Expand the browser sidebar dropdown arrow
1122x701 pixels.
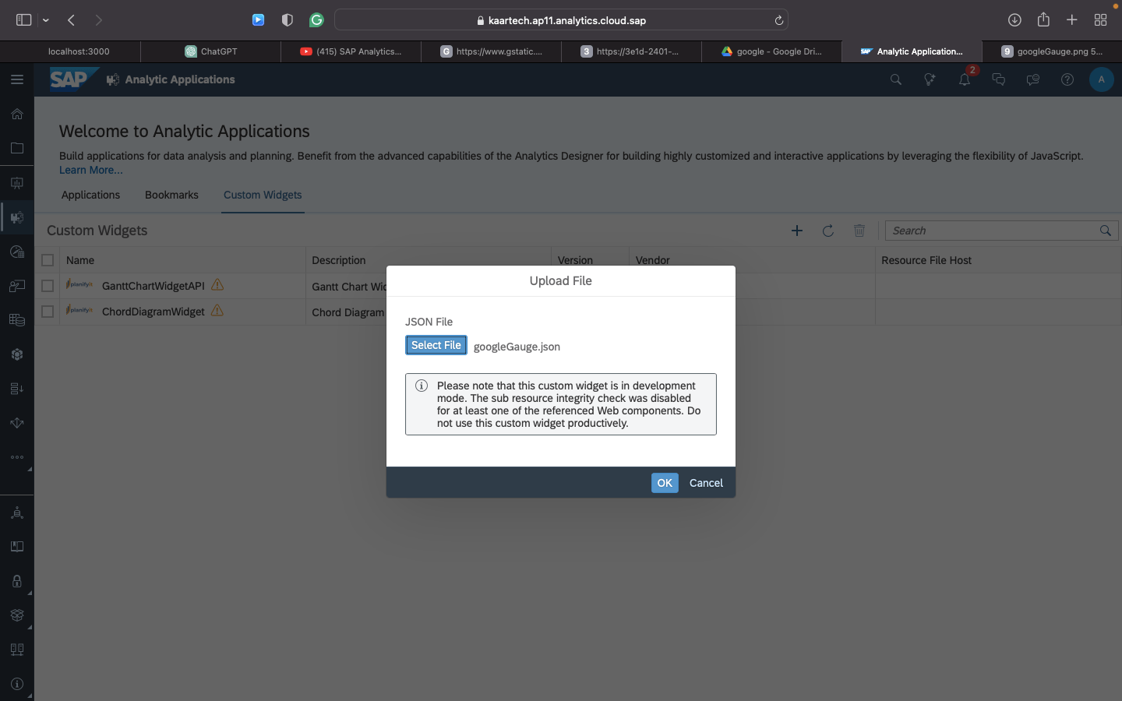point(46,20)
